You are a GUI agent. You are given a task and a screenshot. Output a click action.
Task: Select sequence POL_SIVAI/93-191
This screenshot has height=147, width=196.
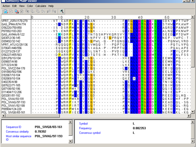13,99
